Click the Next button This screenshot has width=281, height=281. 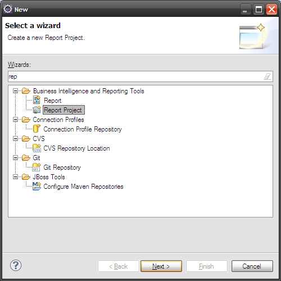point(161,266)
